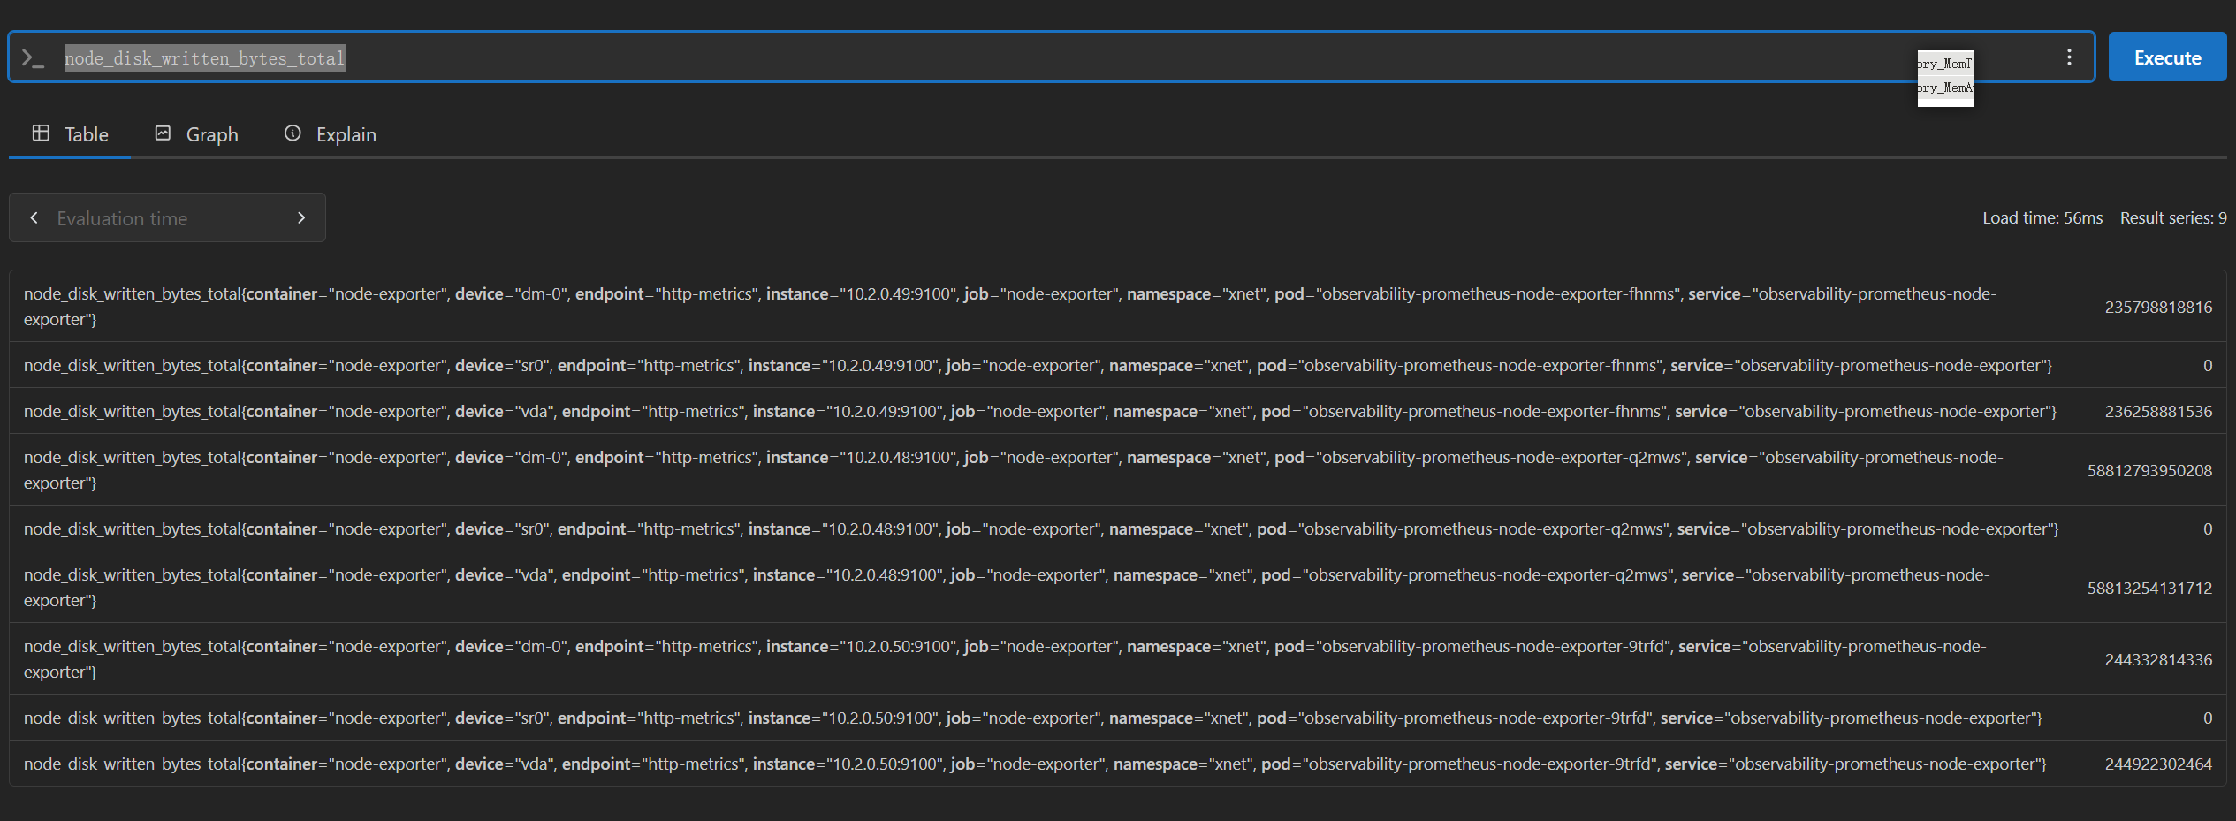Select value 244332814336 in the results
The width and height of the screenshot is (2236, 821).
click(x=2158, y=660)
